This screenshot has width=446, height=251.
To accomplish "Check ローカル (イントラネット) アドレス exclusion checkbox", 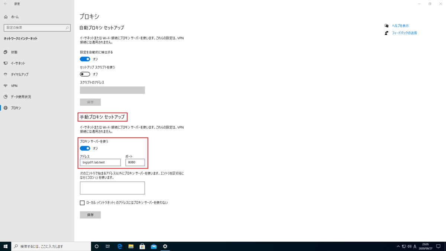I will pos(82,203).
